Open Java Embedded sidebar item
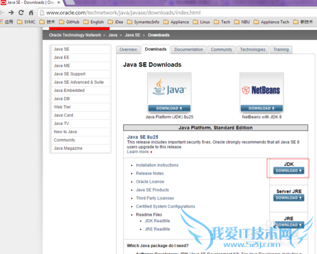This screenshot has width=317, height=254. coord(81,91)
